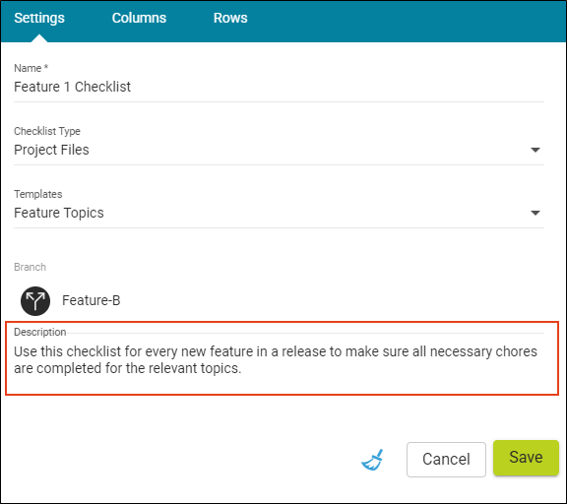Expand the Checklist Type dropdown arrow
Viewport: 567px width, 504px height.
[535, 150]
